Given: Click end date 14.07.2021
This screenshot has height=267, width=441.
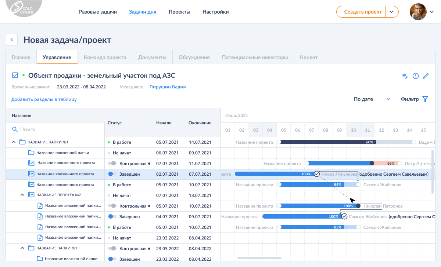Looking at the screenshot, I should (200, 142).
